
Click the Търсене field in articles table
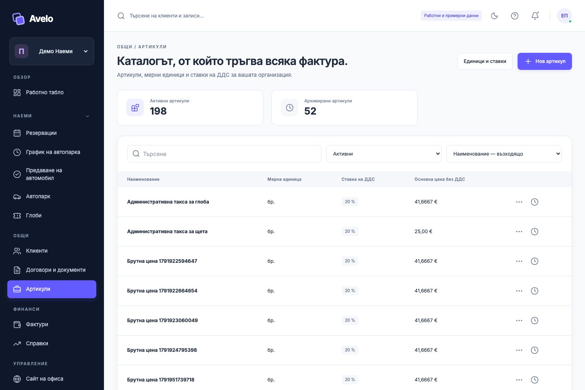[x=224, y=154]
